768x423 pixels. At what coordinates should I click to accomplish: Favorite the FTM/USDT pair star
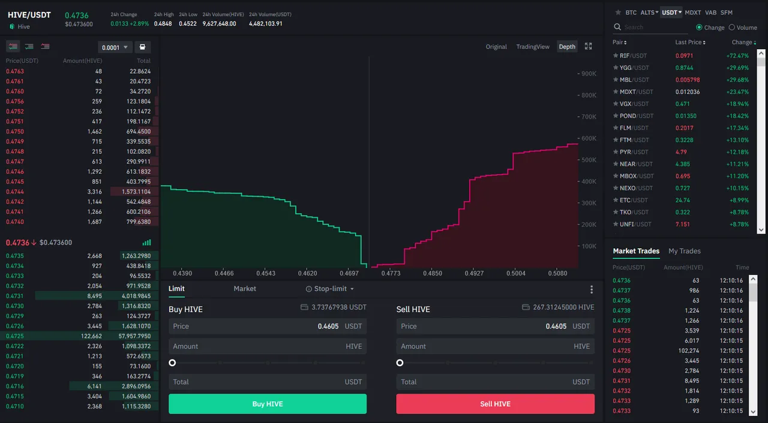click(616, 140)
